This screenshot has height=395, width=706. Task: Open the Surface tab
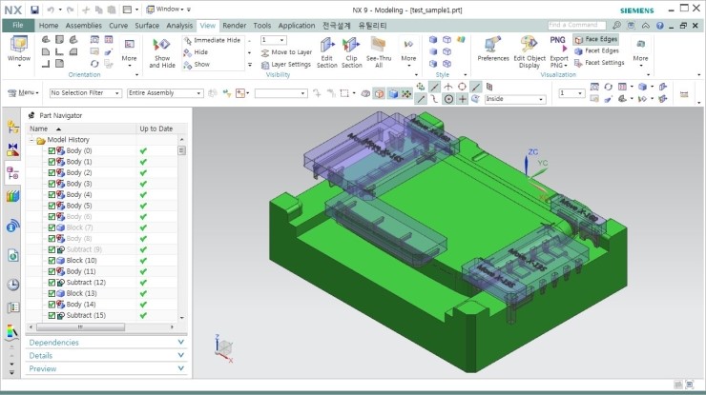coord(147,26)
